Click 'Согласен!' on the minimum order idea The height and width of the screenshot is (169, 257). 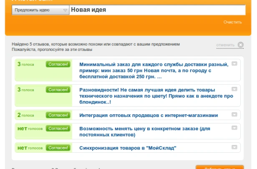click(x=58, y=64)
